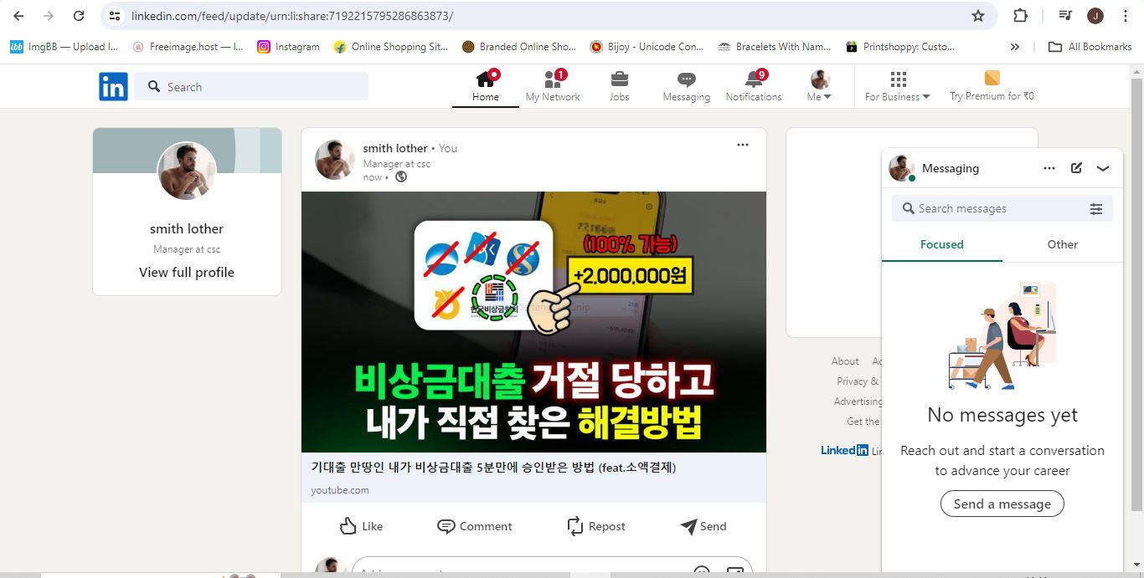Image resolution: width=1144 pixels, height=578 pixels.
Task: Open My Network
Action: pyautogui.click(x=553, y=86)
